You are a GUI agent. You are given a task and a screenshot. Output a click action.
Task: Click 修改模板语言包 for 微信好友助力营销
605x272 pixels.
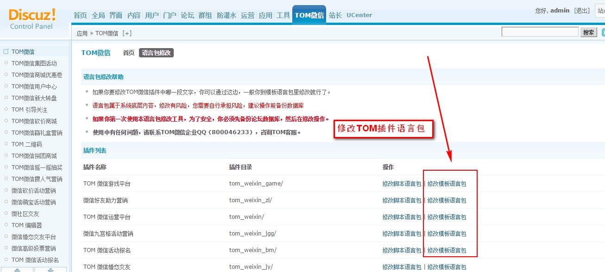[447, 200]
